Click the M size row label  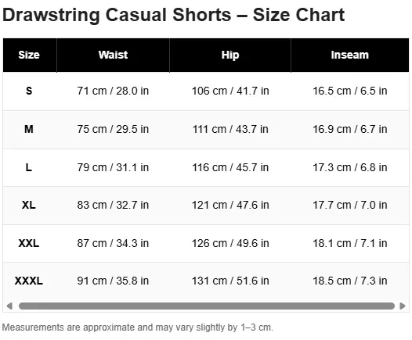pos(29,129)
